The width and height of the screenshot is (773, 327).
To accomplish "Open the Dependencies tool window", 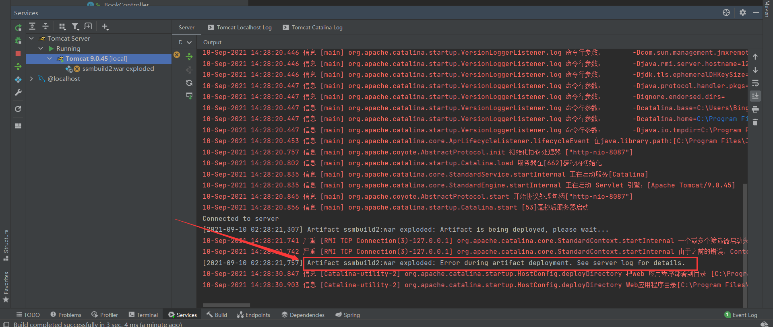I will point(303,315).
